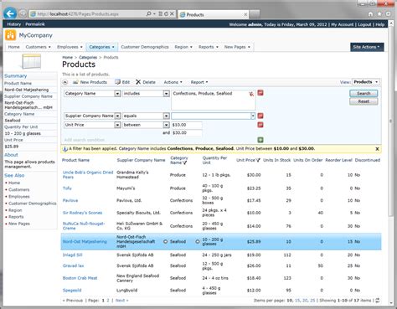Click the browser address bar
397x309 pixels.
90,13
